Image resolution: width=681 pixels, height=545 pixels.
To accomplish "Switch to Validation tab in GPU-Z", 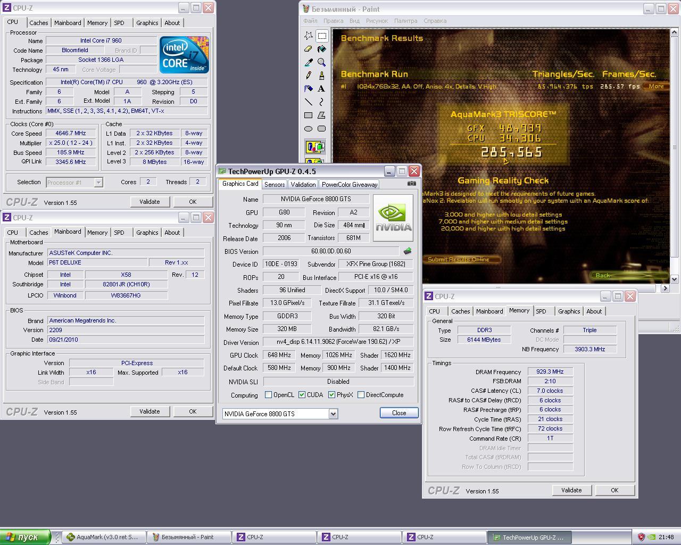I will pos(303,184).
